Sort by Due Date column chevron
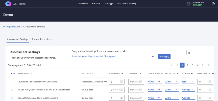The image size is (218, 101). click(x=92, y=74)
